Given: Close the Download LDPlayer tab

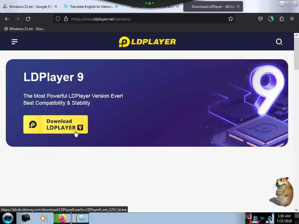Looking at the screenshot, I should click(238, 6).
